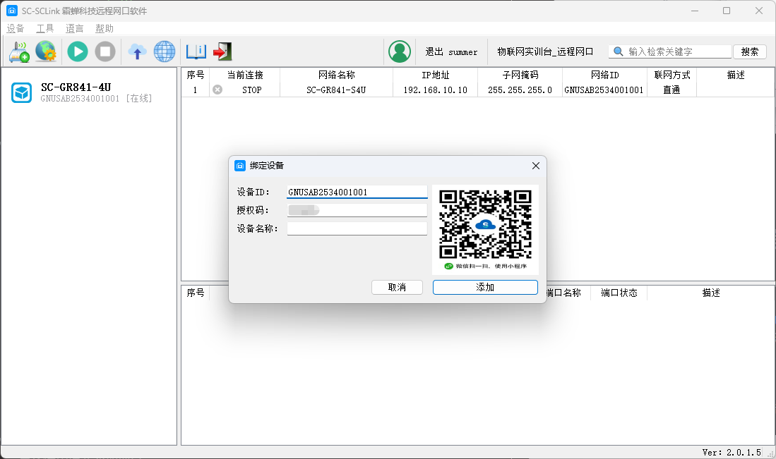
Task: Open the 帮助 menu
Action: (x=105, y=29)
